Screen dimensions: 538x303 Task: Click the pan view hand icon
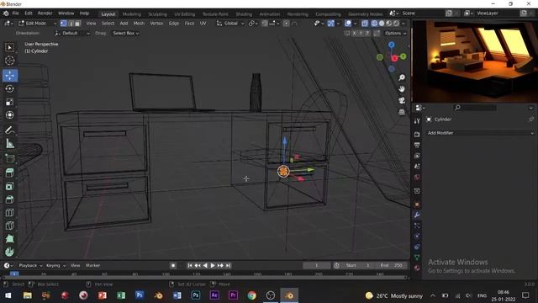(402, 89)
